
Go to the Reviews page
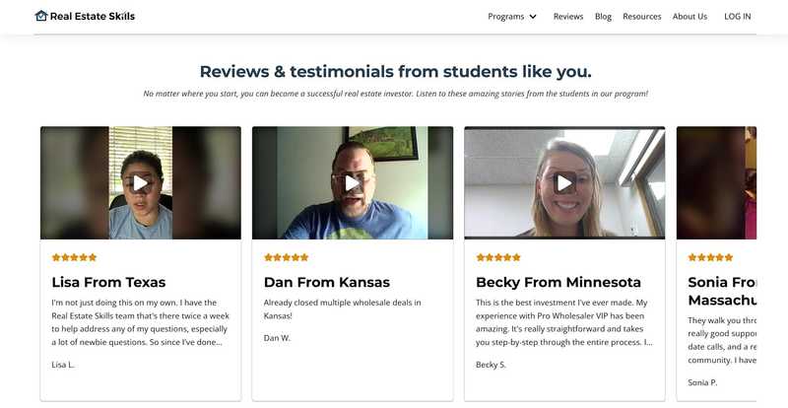[x=568, y=17]
